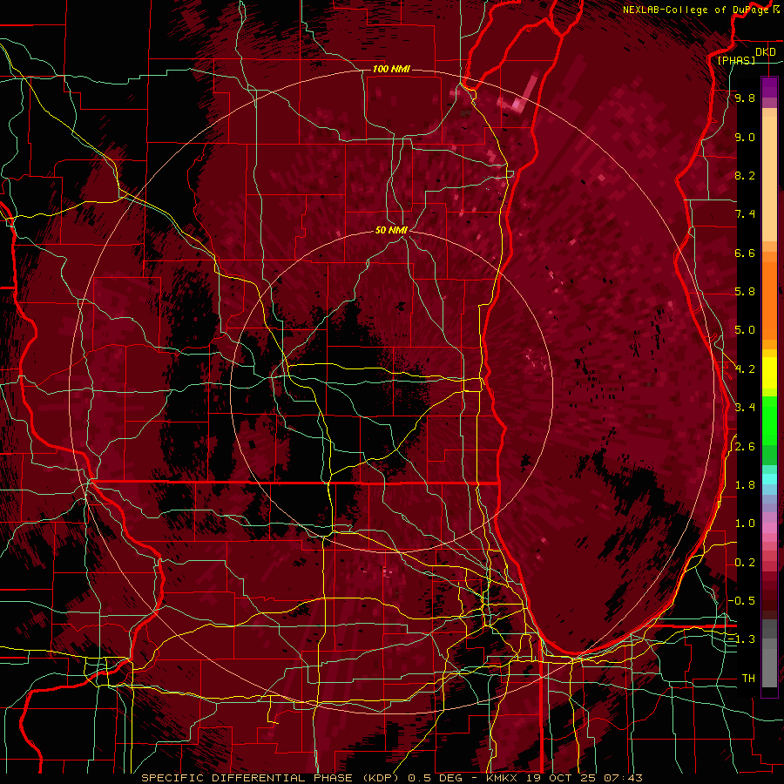Click the 0.2 value on the color scale
The image size is (784, 784).
click(745, 563)
